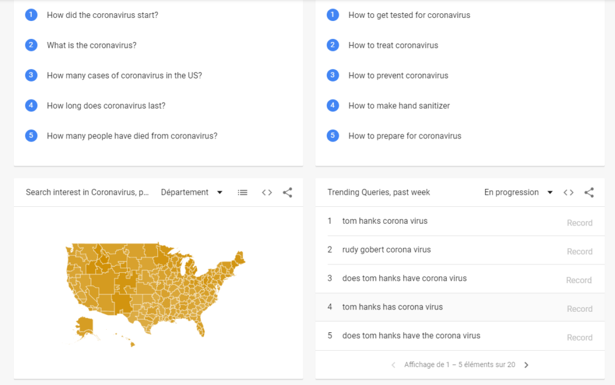Share the Trending Queries card

coord(589,192)
